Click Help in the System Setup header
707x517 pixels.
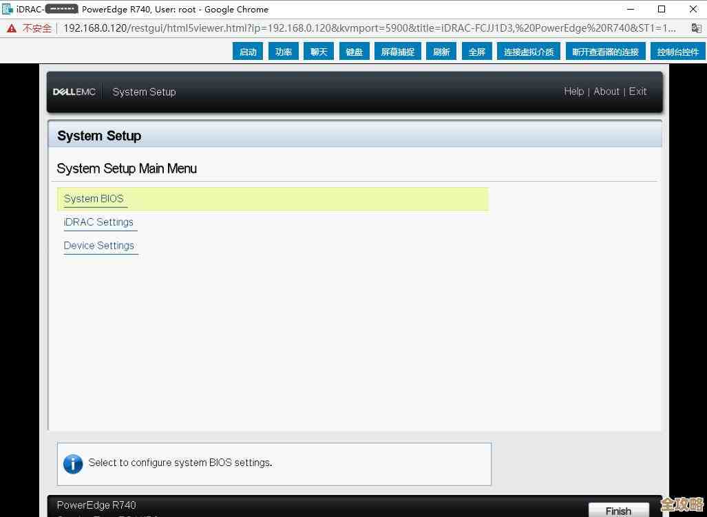[573, 92]
